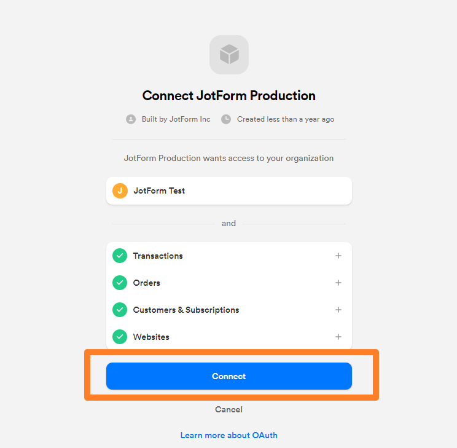Expand the Orders permission details
This screenshot has height=448, width=457.
(x=338, y=283)
